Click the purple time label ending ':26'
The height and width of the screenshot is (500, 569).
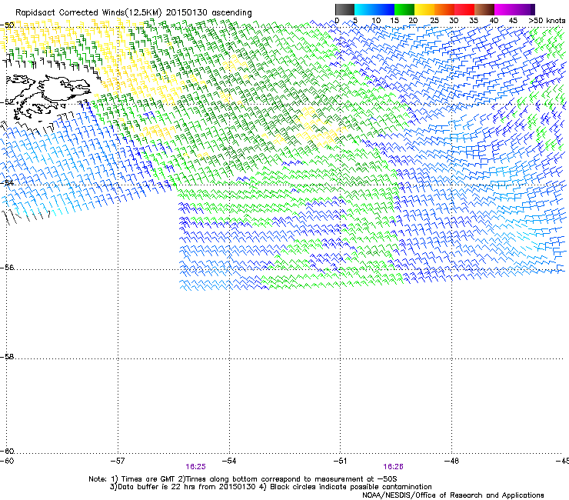[x=394, y=467]
